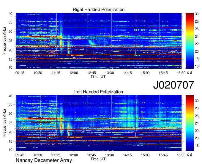Click 30 MHz tick on Right Handed frequency axis
This screenshot has width=202, height=164.
pos(10,31)
